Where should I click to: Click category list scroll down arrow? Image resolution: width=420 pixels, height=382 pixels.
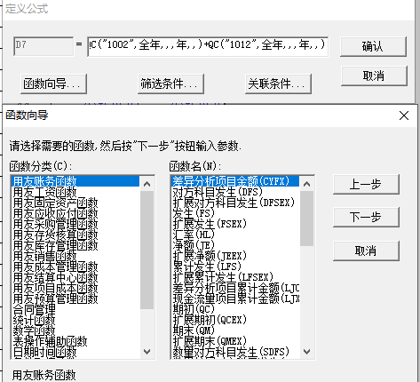[x=147, y=352]
